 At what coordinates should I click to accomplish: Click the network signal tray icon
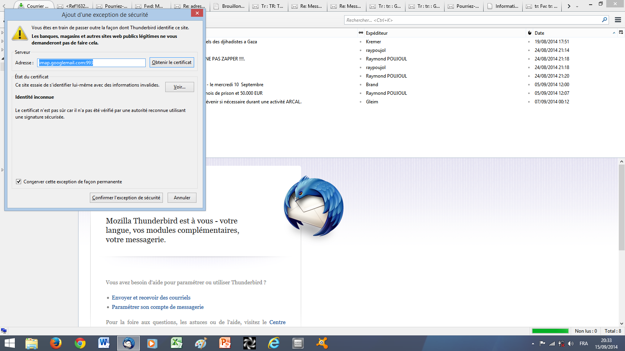click(552, 344)
